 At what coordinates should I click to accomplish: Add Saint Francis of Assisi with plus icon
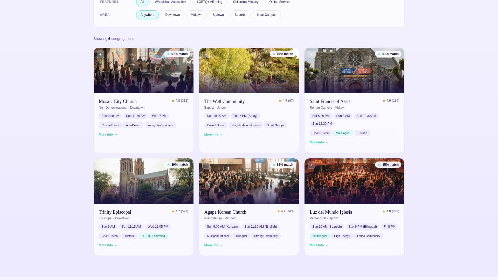(x=311, y=54)
